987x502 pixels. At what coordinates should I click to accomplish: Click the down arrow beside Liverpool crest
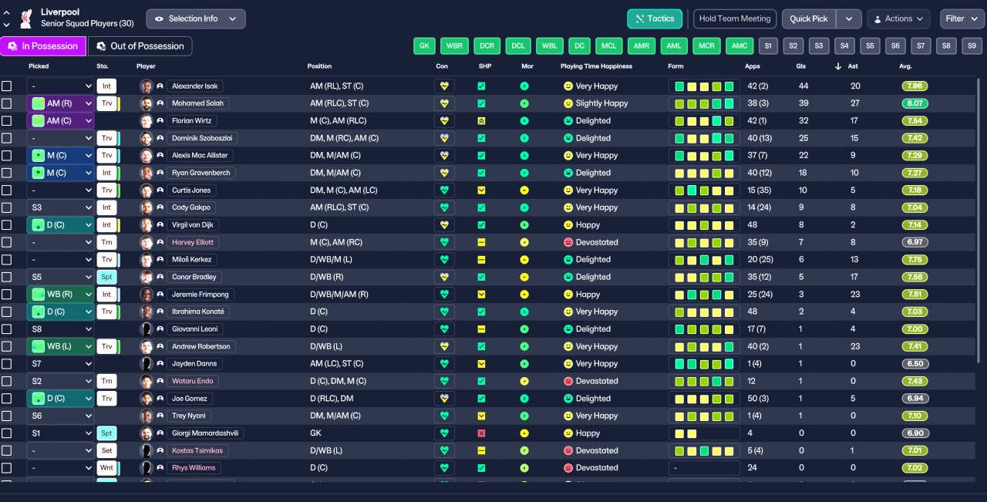(x=7, y=24)
